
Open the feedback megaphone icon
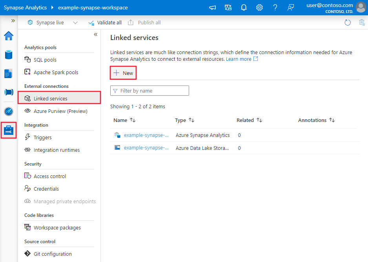click(x=212, y=7)
